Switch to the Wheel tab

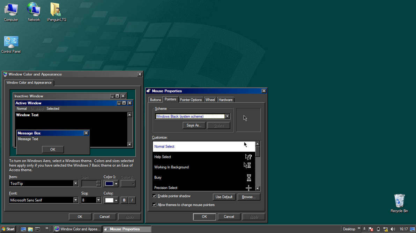(x=210, y=99)
